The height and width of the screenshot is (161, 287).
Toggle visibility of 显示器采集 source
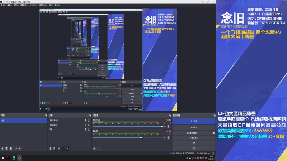pyautogui.click(x=85, y=125)
